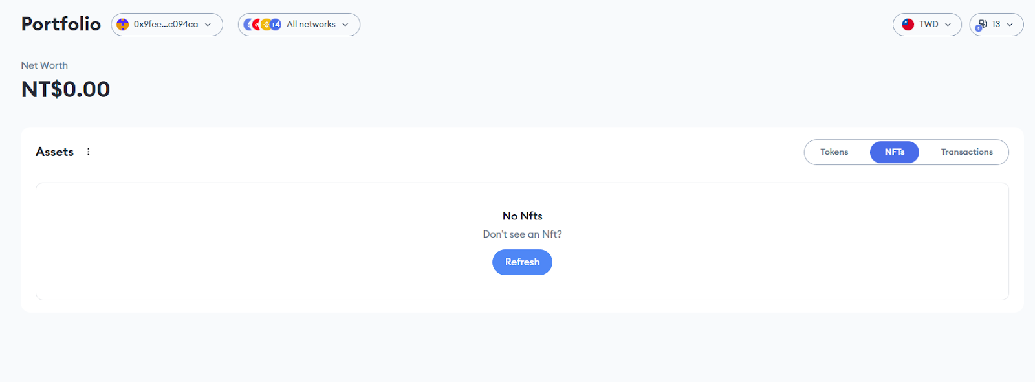Image resolution: width=1035 pixels, height=382 pixels.
Task: Click the account avatar icon beside 0x9fee address
Action: coord(122,25)
